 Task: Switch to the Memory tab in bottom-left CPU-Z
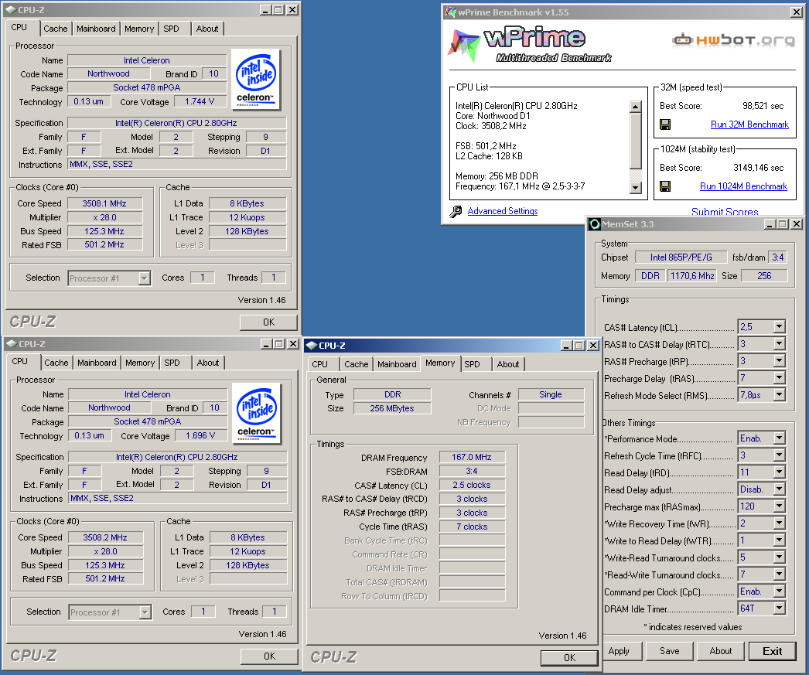pos(140,363)
